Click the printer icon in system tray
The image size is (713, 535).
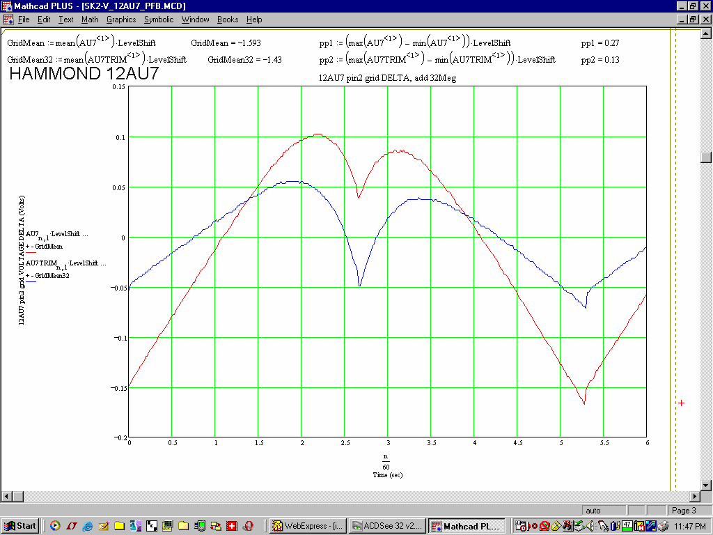[663, 526]
